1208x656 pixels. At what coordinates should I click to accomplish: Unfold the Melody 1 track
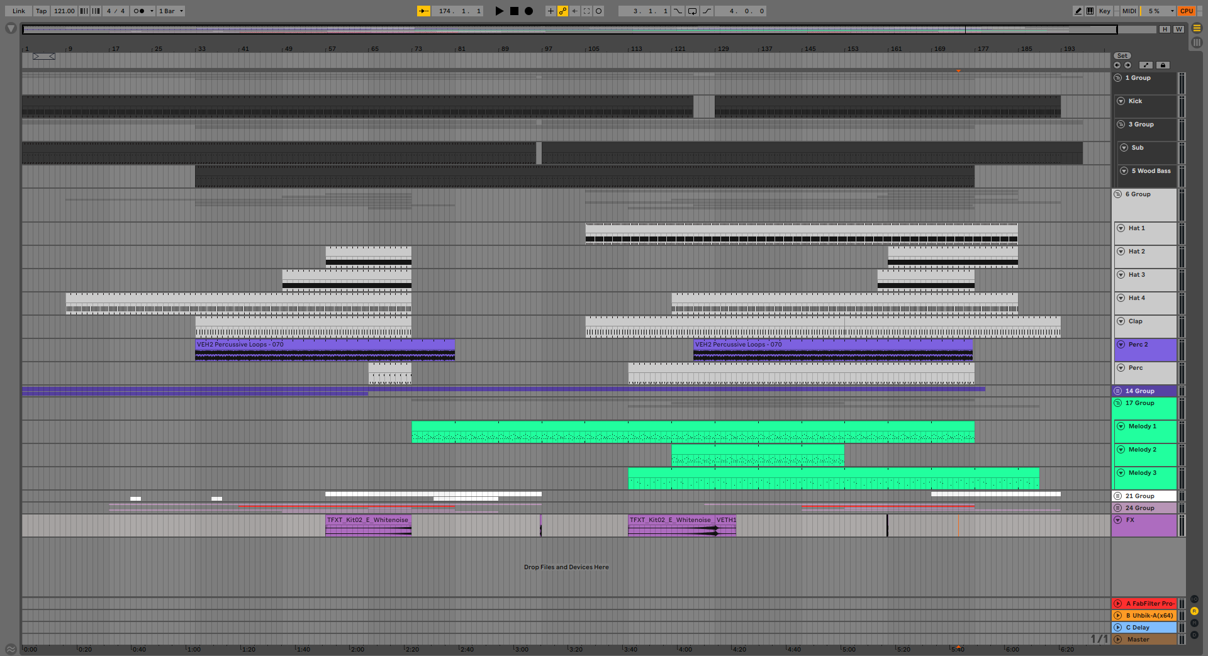tap(1121, 426)
